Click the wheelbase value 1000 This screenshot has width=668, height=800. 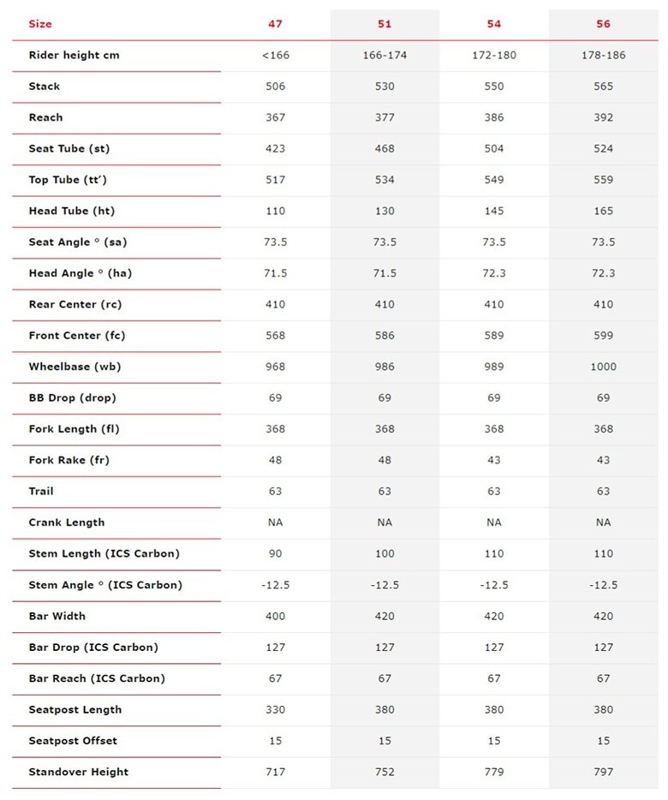coord(604,367)
